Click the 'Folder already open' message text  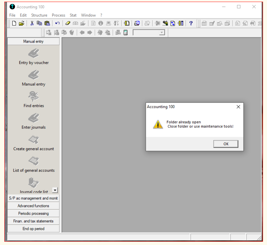(x=184, y=122)
